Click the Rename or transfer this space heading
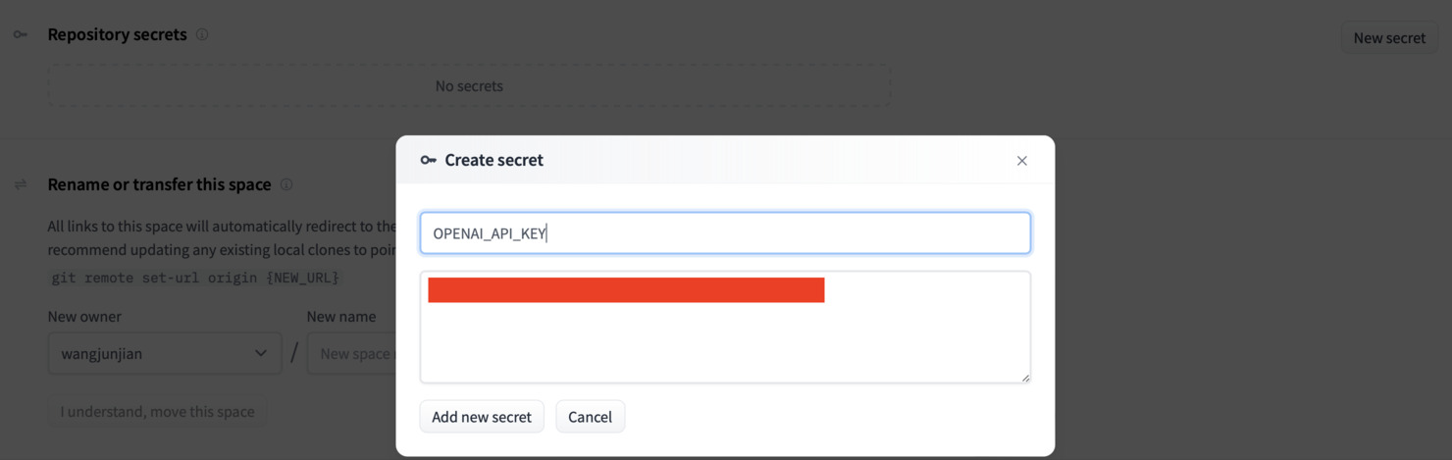The height and width of the screenshot is (460, 1452). [159, 184]
